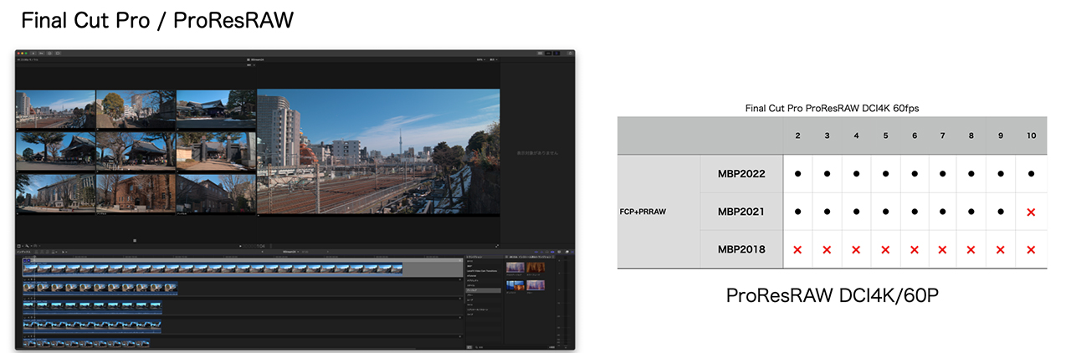Click the 1:04 timecode display
The image size is (1071, 353).
(260, 246)
